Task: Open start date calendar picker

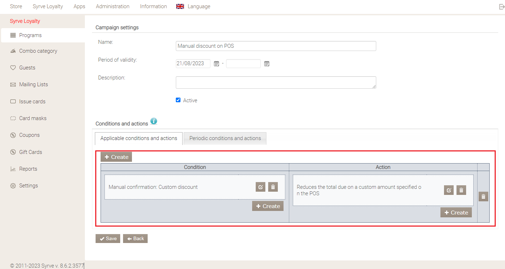Action: click(216, 64)
